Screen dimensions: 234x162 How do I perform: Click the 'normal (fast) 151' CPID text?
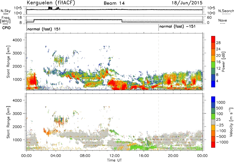[44, 29]
